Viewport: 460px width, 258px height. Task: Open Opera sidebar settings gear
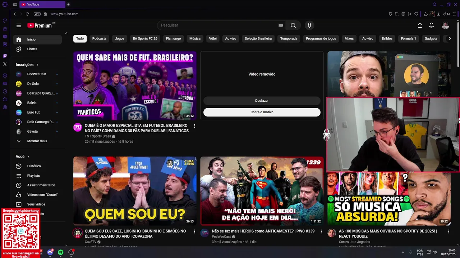click(5, 107)
